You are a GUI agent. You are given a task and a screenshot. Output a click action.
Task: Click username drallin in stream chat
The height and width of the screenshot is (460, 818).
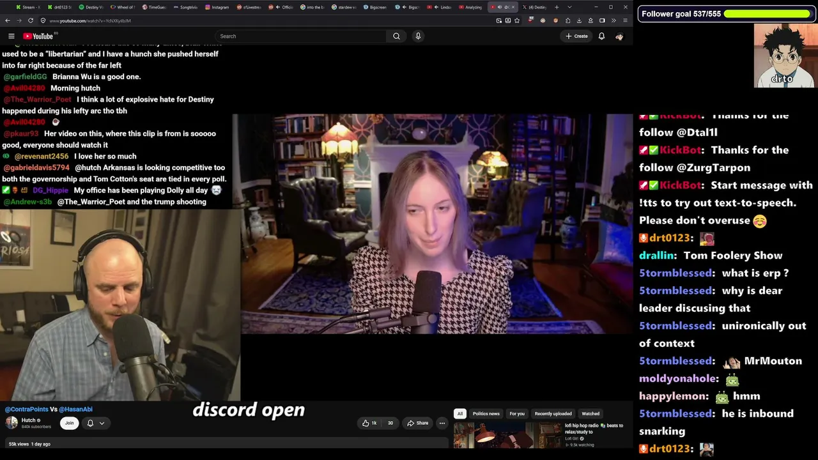pyautogui.click(x=656, y=256)
